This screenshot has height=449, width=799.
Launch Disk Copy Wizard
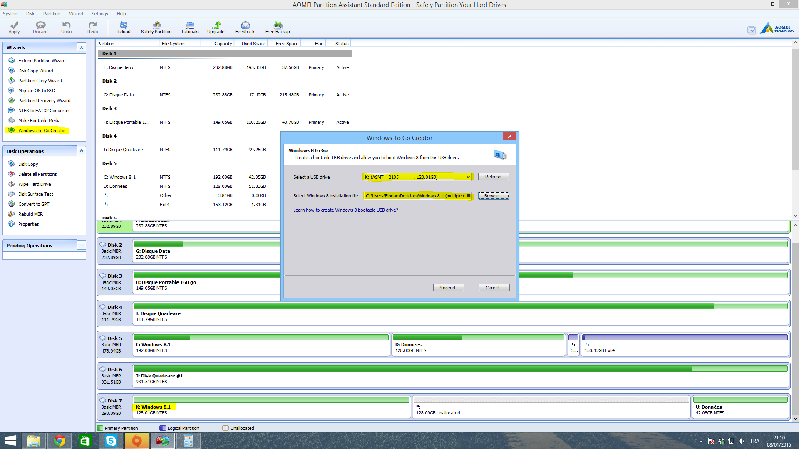pos(35,71)
